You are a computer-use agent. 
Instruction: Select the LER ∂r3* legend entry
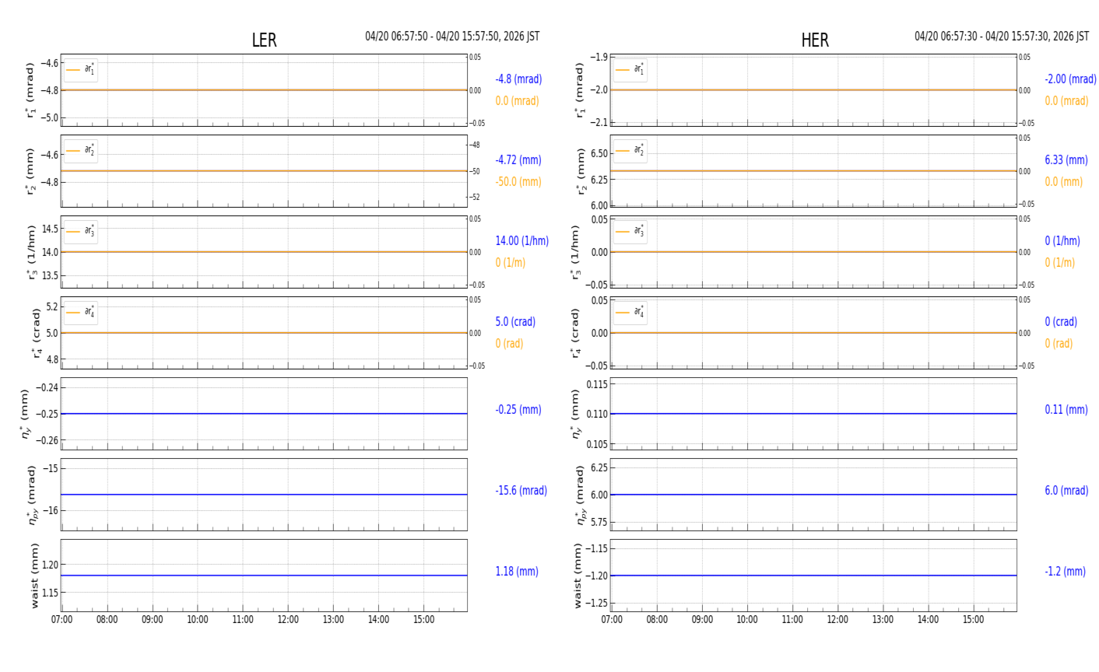pyautogui.click(x=81, y=232)
